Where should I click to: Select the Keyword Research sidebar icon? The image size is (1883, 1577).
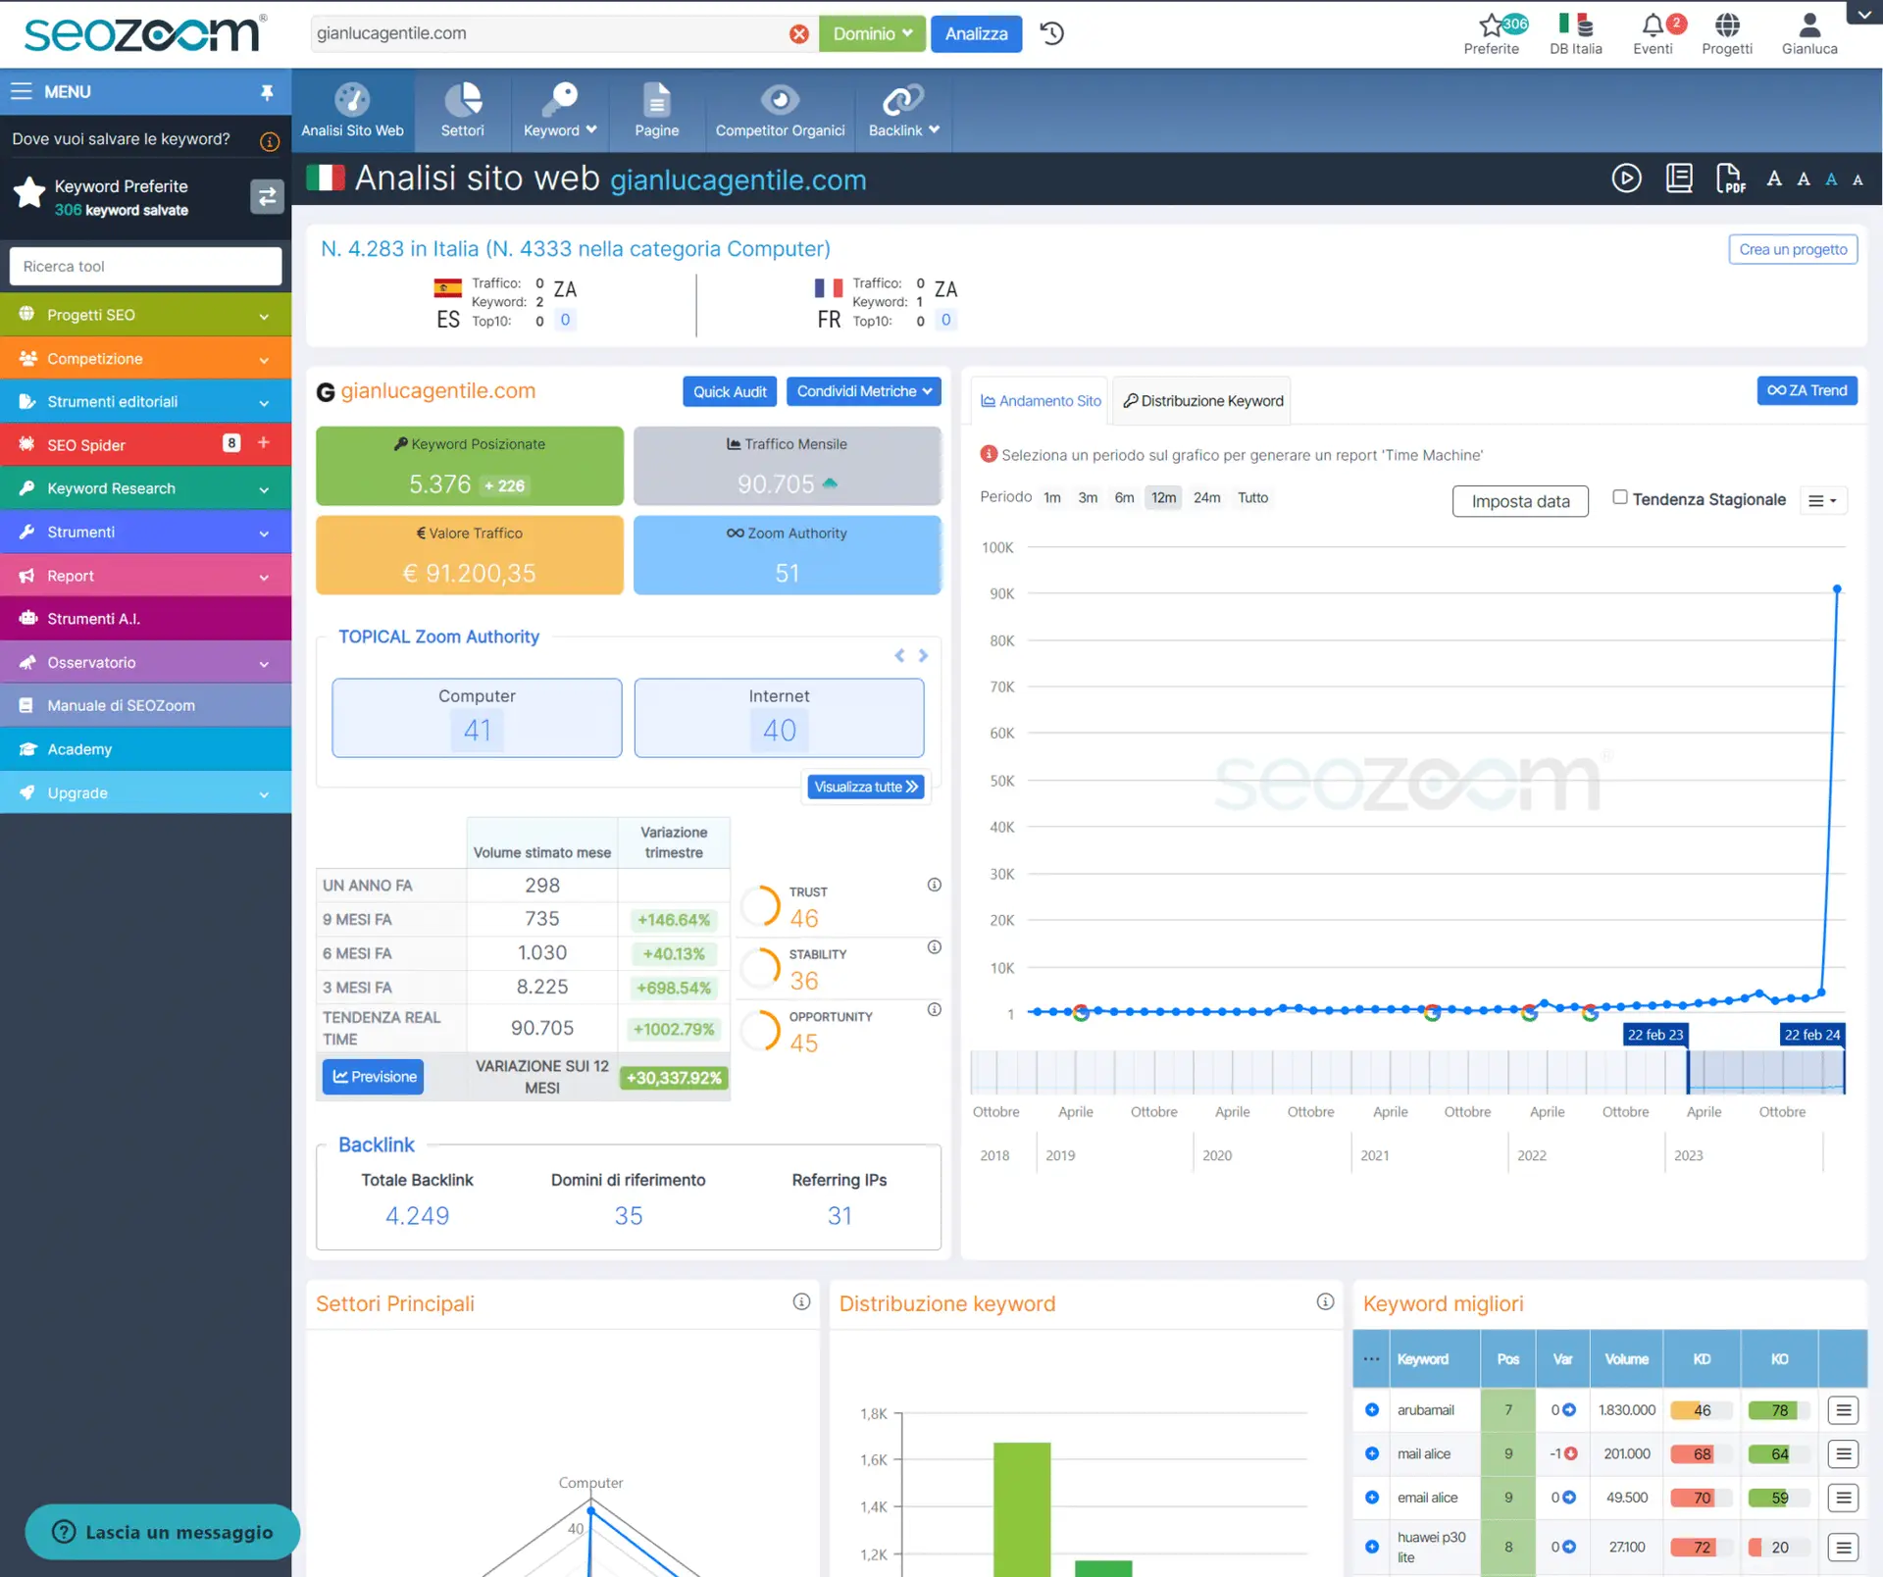[28, 488]
